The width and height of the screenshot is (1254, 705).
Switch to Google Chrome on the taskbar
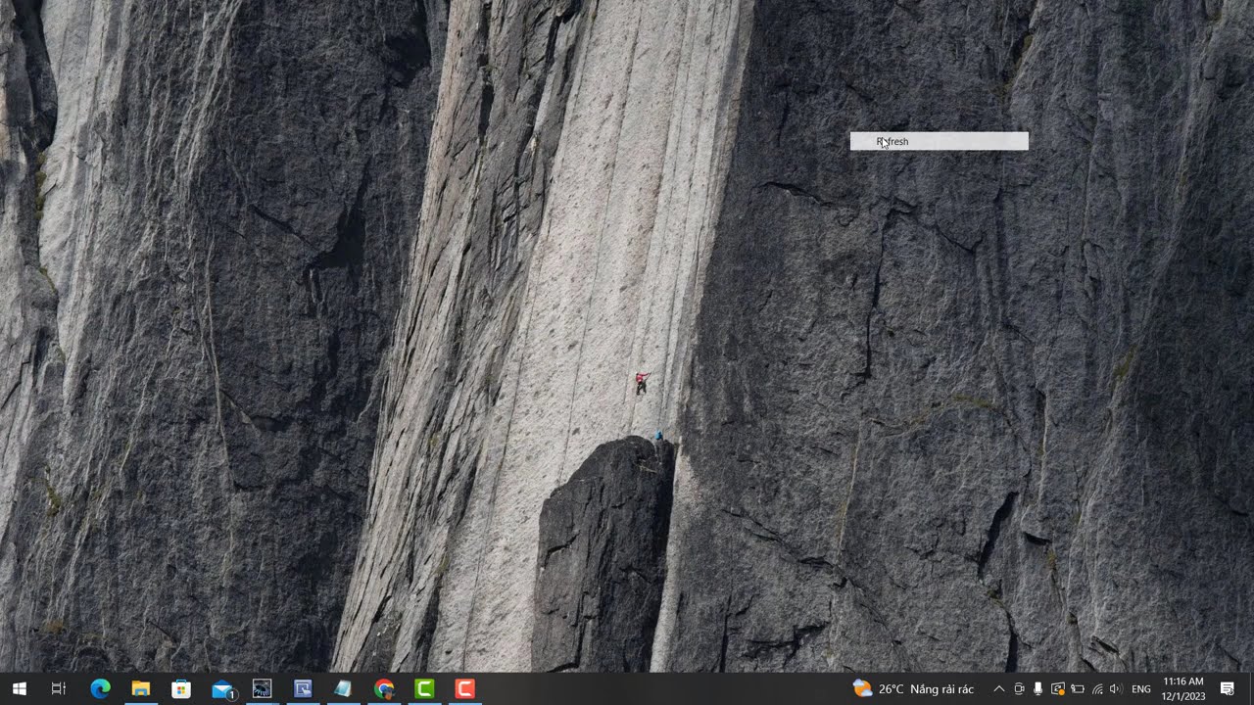[x=384, y=689]
